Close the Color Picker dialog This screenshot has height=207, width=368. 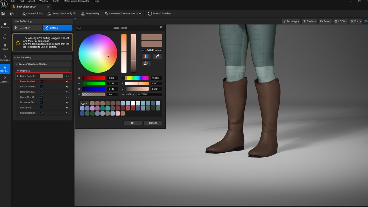[x=161, y=27]
